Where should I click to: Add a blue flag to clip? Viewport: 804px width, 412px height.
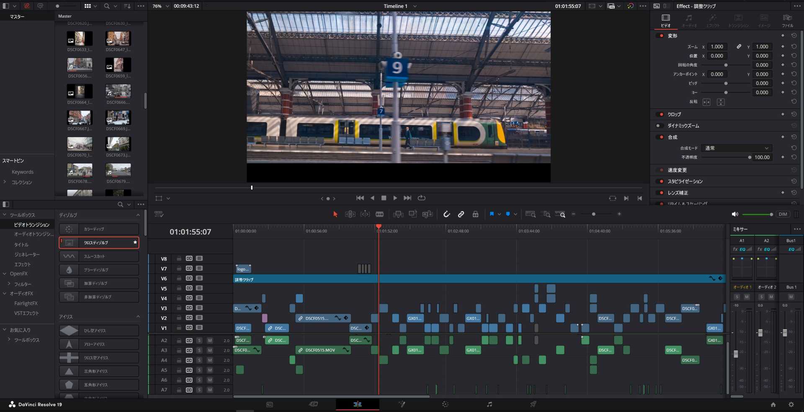[492, 214]
